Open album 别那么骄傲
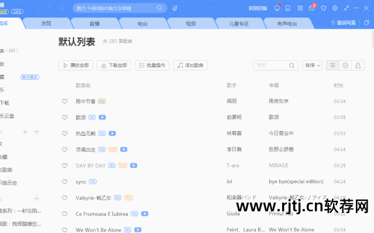The width and height of the screenshot is (374, 233). pos(281,149)
